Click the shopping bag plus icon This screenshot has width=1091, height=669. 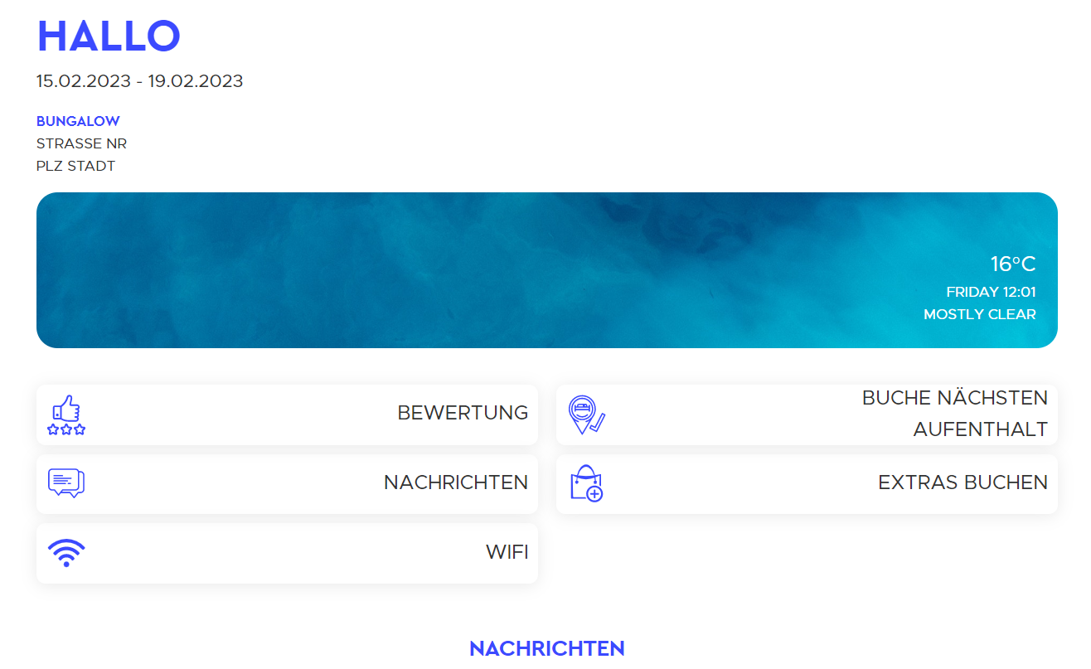tap(587, 483)
